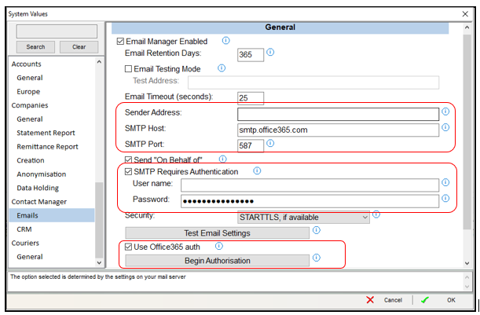Click info icon beside Email Retention Days
Viewport: 480px width, 315px height.
coord(270,53)
